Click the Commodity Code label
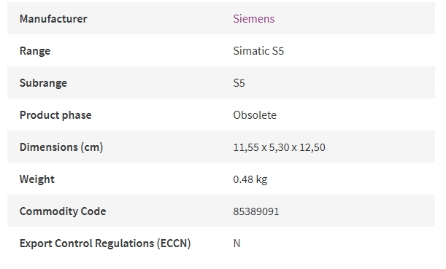This screenshot has height=269, width=446. click(x=63, y=211)
